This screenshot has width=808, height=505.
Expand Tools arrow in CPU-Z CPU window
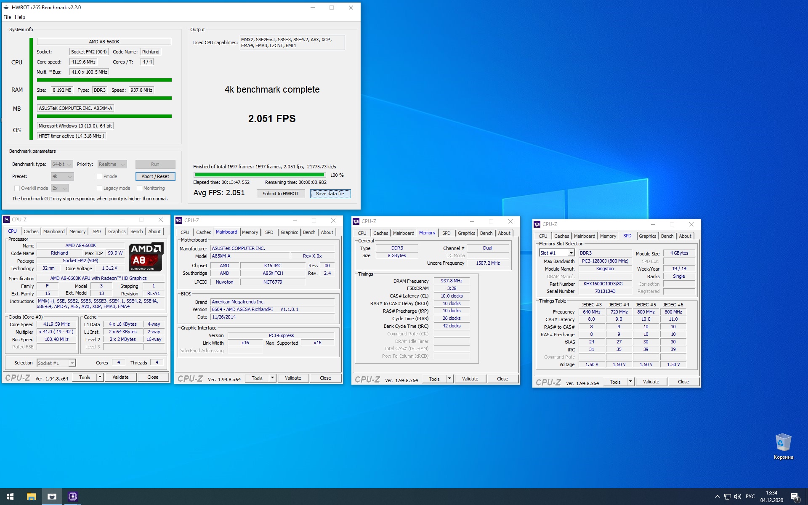(100, 377)
